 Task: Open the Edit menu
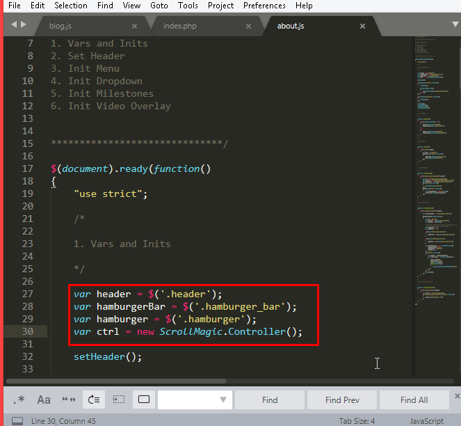pyautogui.click(x=38, y=6)
